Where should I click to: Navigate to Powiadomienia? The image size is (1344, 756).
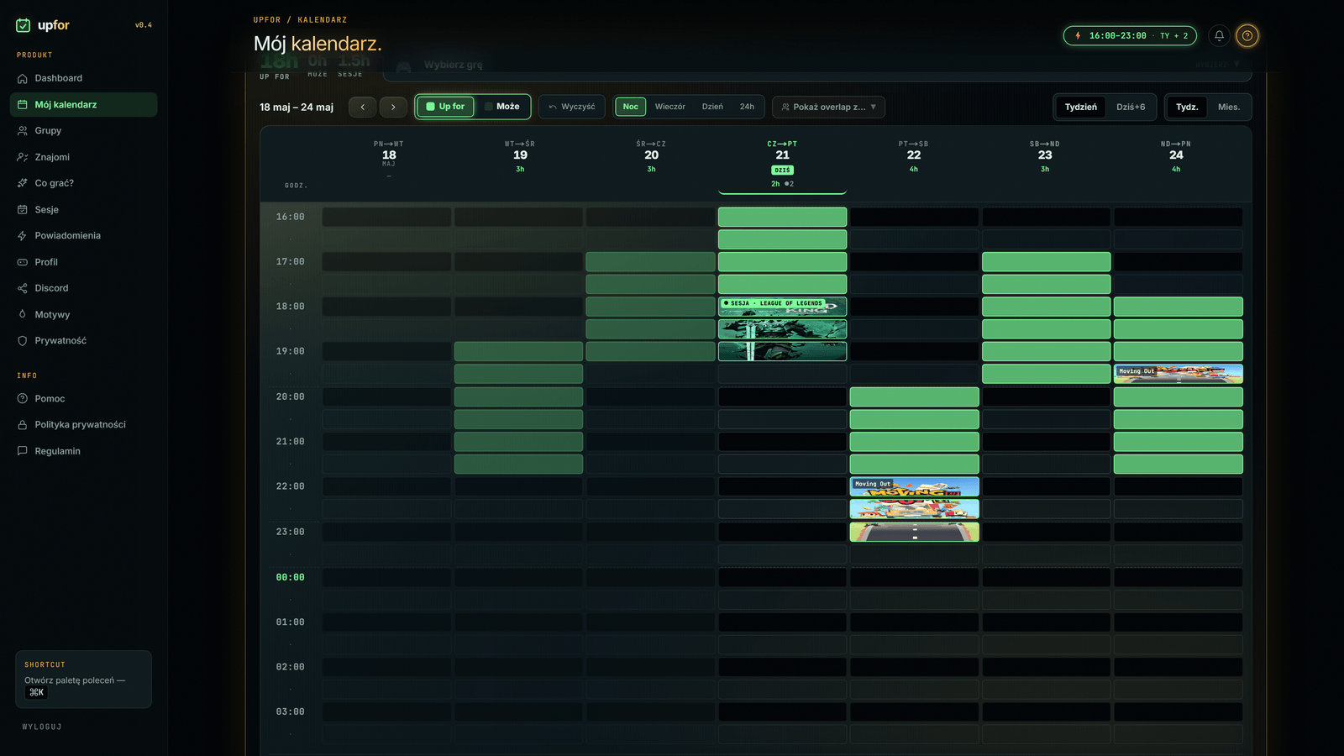[x=83, y=236]
